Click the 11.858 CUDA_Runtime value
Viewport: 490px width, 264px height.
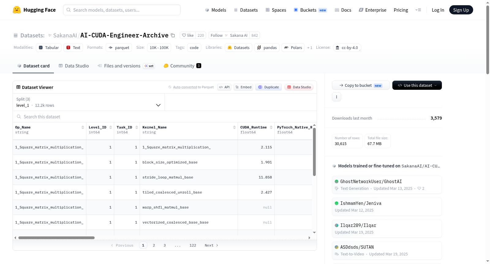265,177
